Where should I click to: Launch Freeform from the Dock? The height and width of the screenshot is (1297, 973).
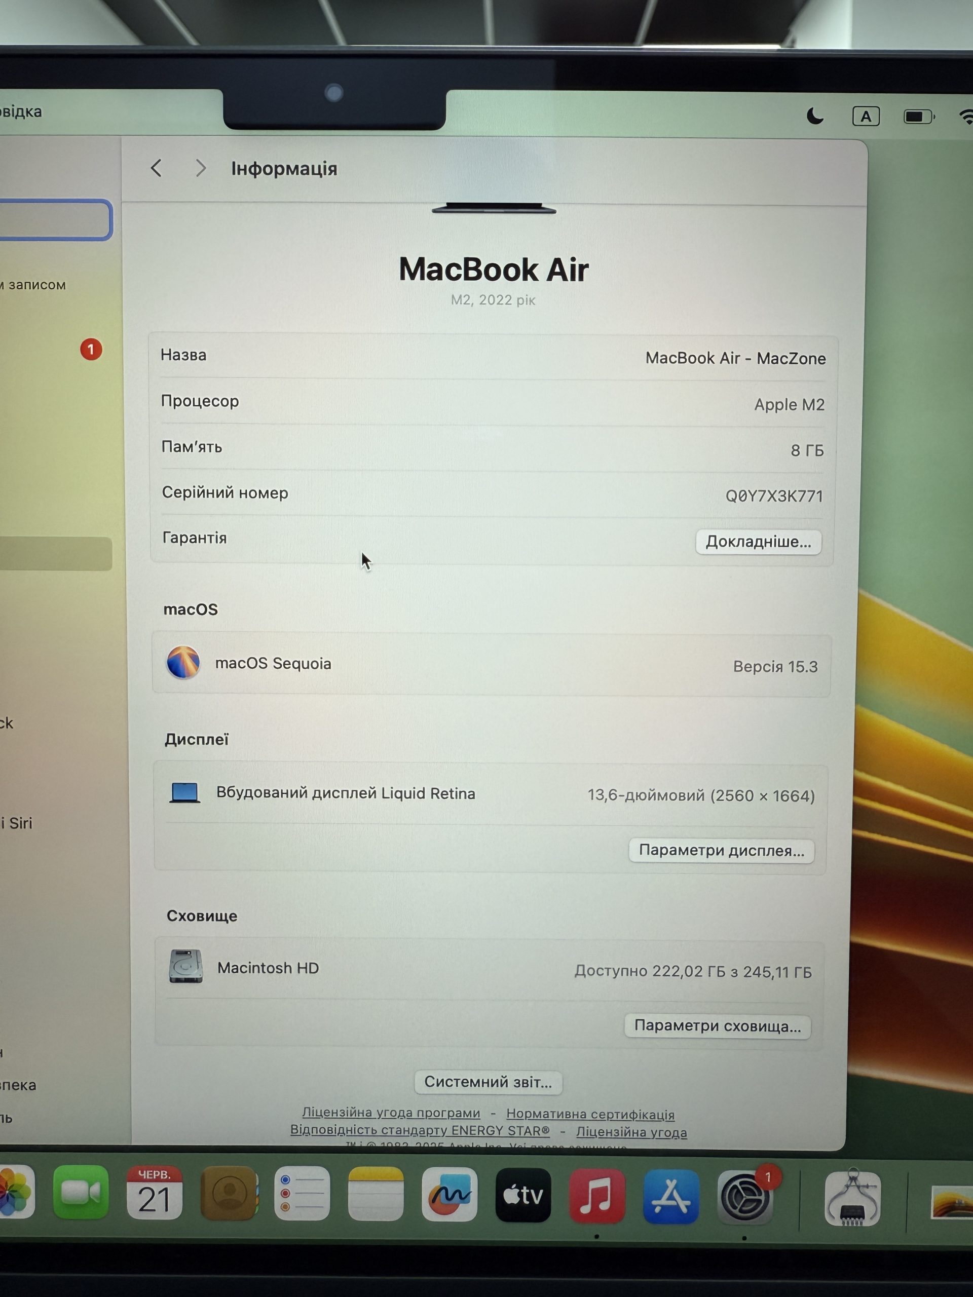pyautogui.click(x=450, y=1194)
